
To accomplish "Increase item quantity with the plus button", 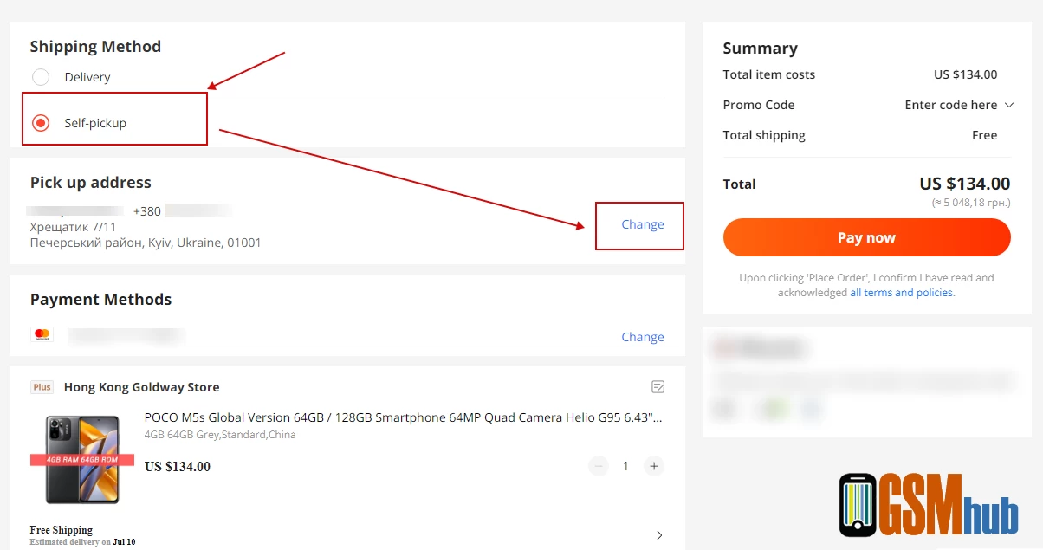I will click(654, 466).
